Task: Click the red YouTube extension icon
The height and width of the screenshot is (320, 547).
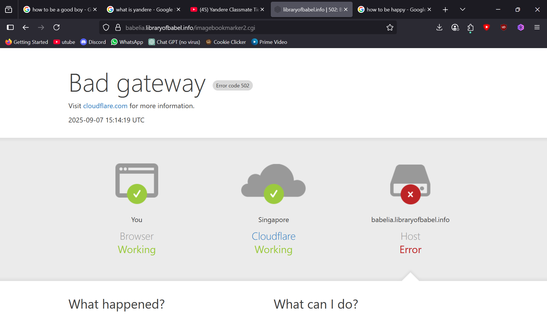Action: [x=487, y=27]
